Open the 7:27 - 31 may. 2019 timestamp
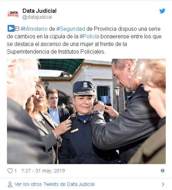This screenshot has height=190, width=172. click(x=43, y=171)
